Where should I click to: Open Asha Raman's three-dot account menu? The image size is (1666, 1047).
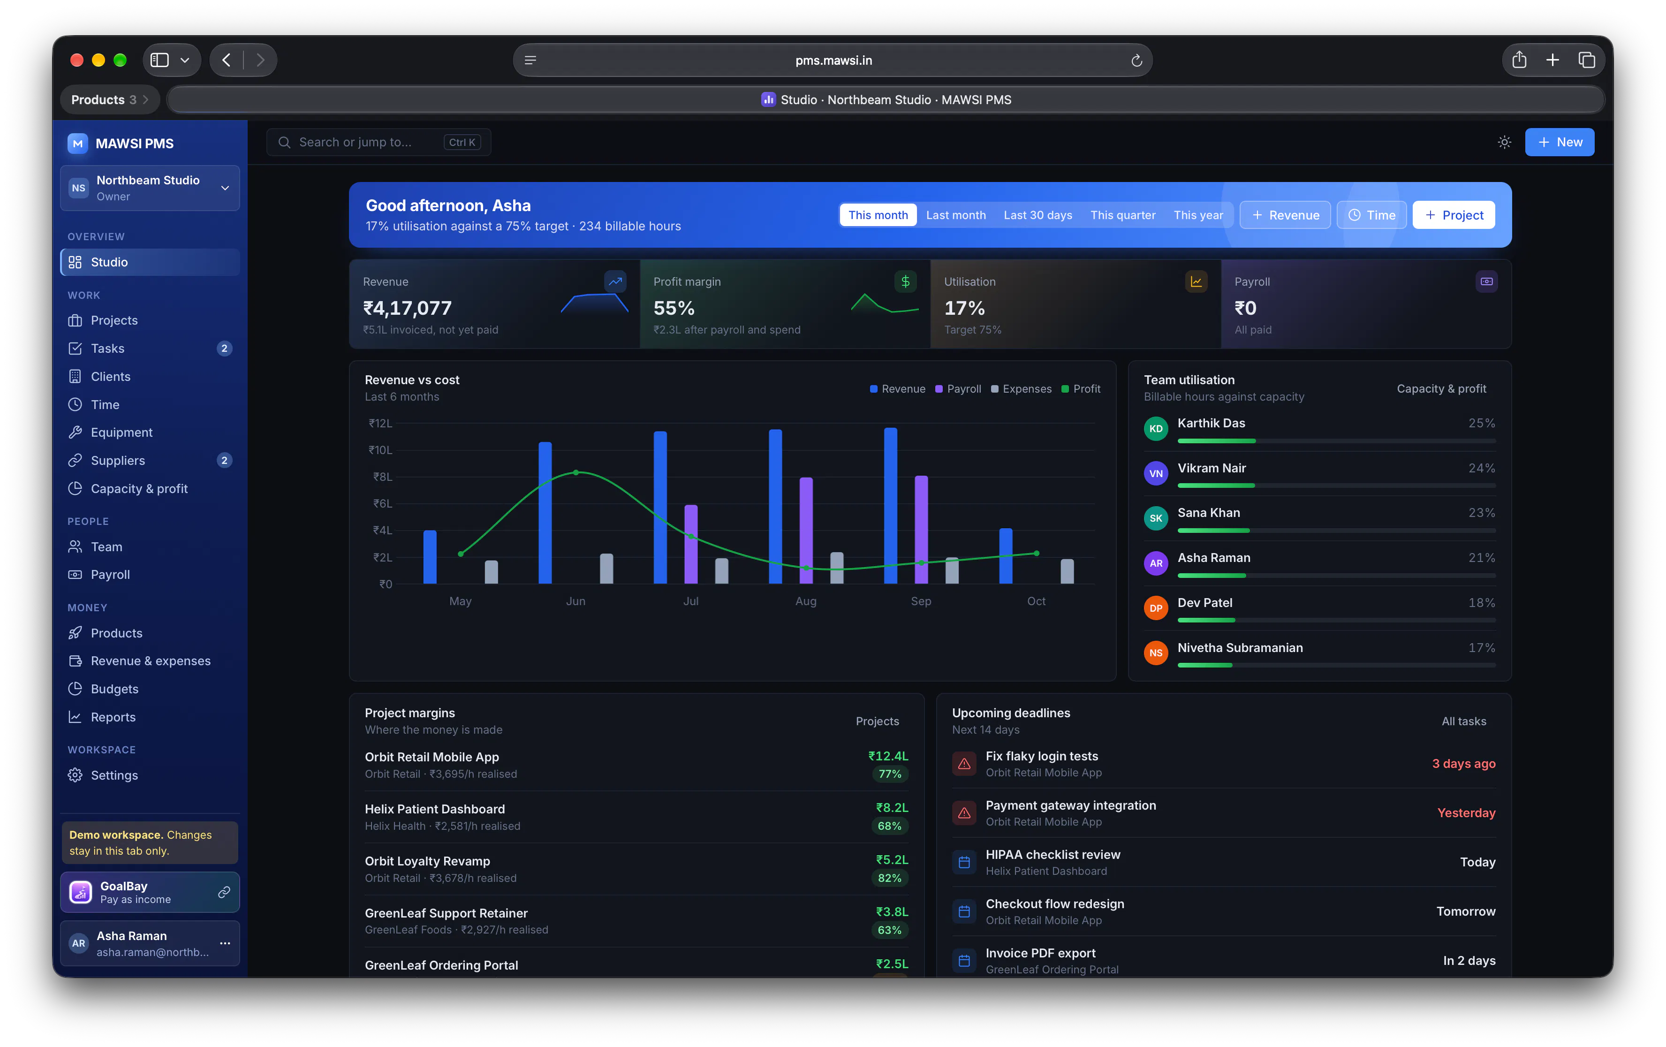pos(225,942)
